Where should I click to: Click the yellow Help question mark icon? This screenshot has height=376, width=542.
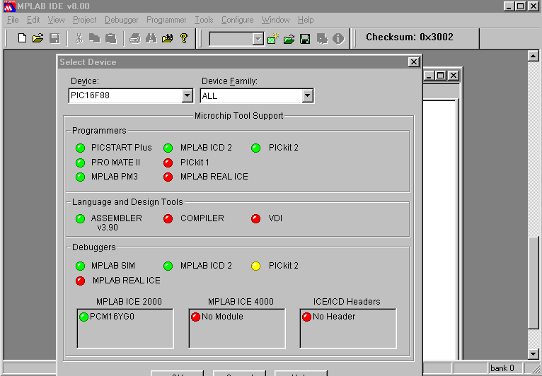[184, 38]
